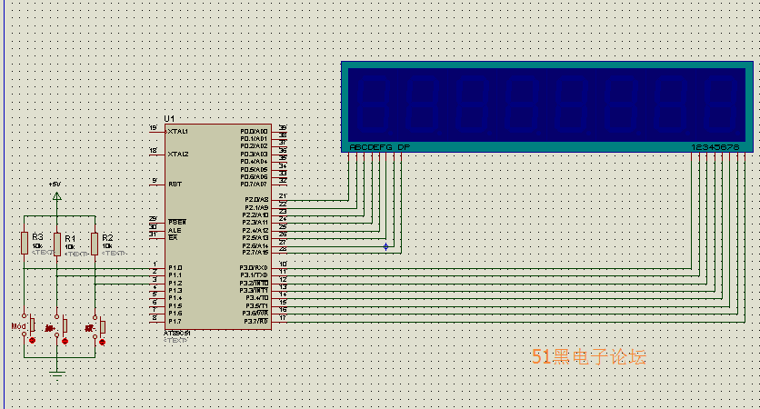Image resolution: width=760 pixels, height=409 pixels.
Task: Click the ABCDEFG DP segment pin label
Action: [379, 147]
